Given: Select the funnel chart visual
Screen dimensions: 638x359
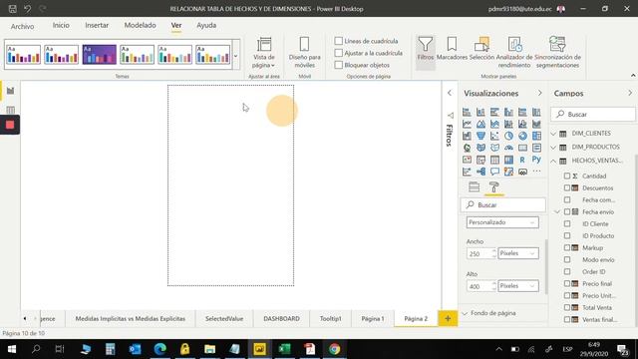Looking at the screenshot, I should pyautogui.click(x=480, y=136).
